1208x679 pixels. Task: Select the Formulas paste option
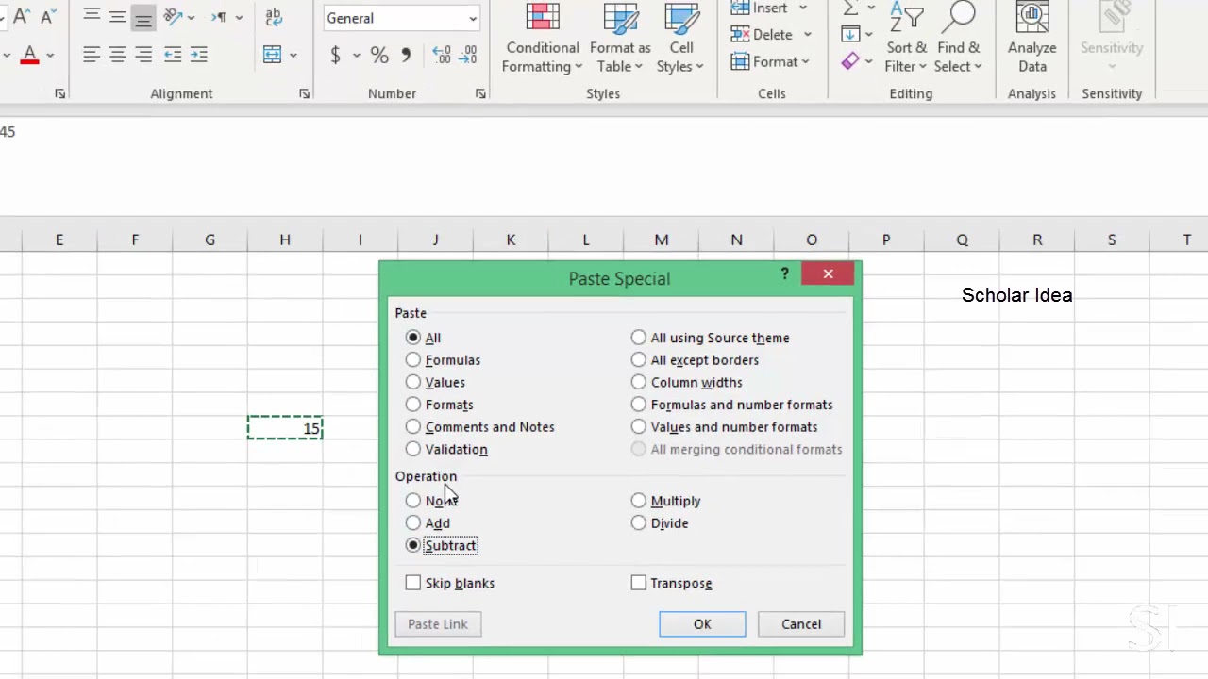coord(413,360)
